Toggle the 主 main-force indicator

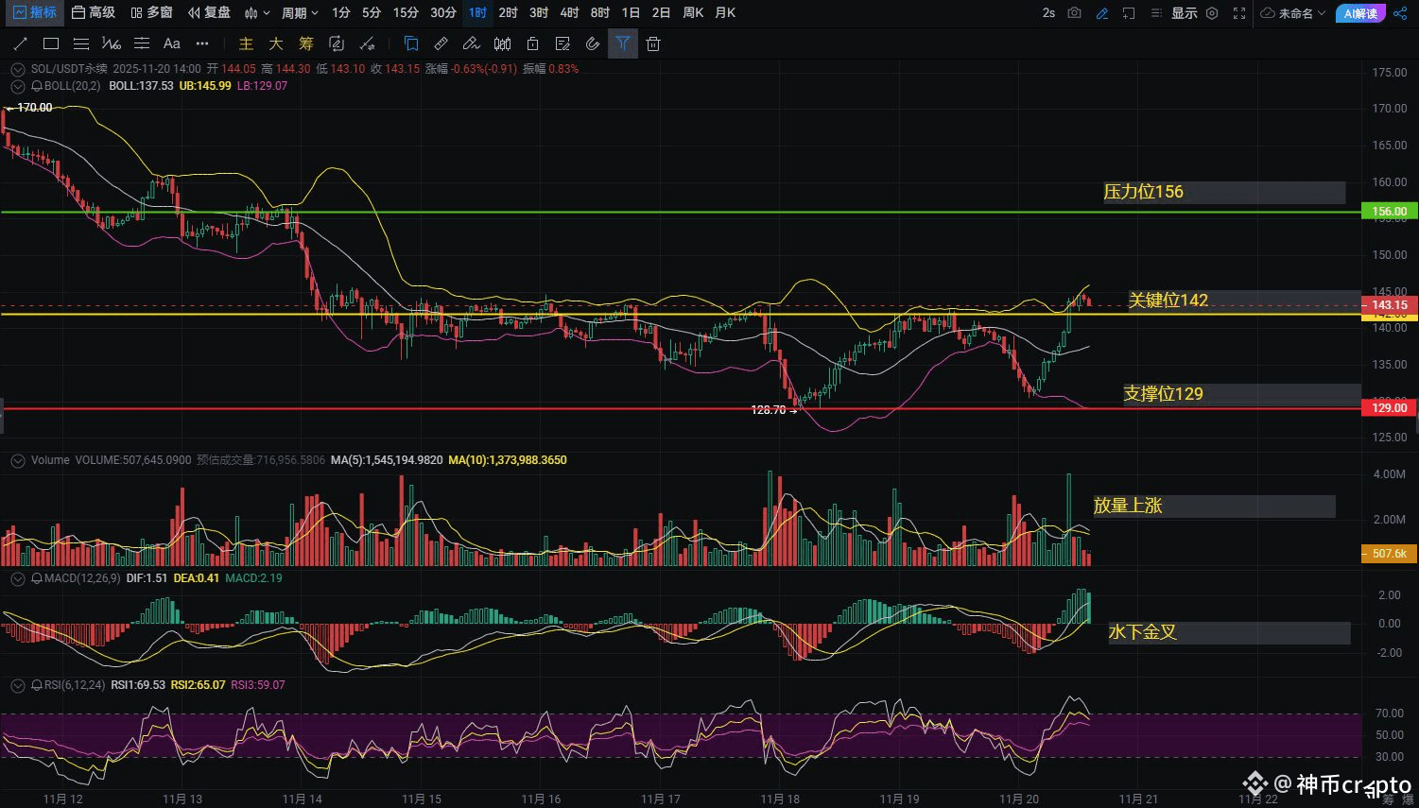point(246,43)
